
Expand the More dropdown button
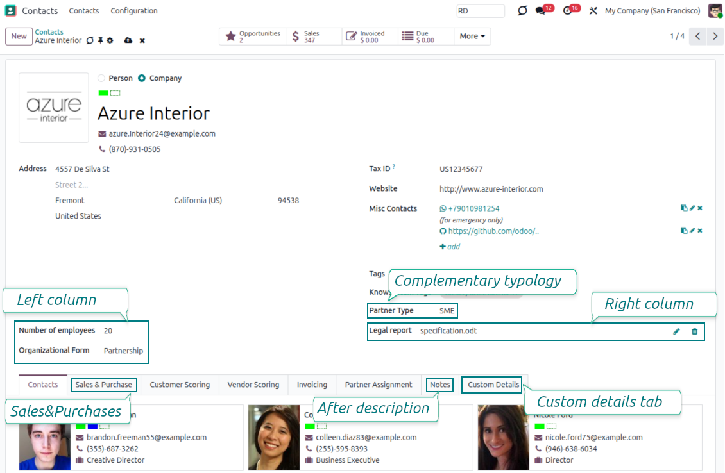tap(472, 37)
